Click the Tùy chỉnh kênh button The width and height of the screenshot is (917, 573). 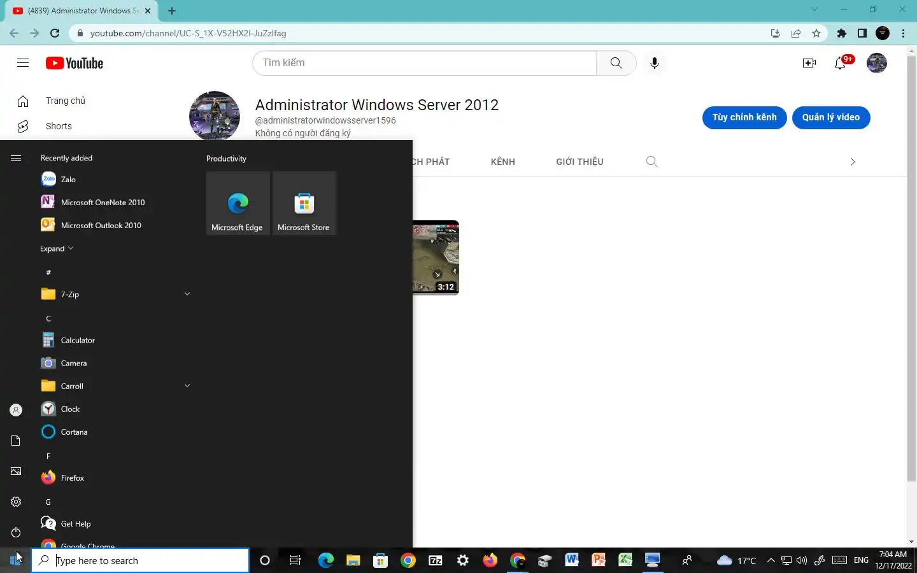pos(744,117)
